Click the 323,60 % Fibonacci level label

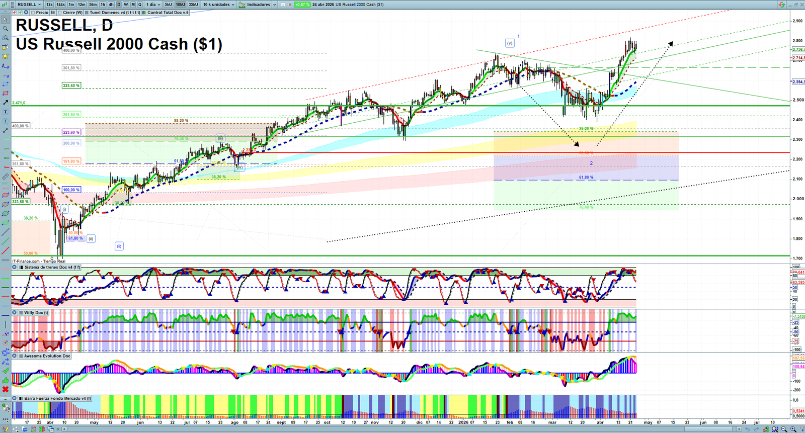(x=71, y=85)
